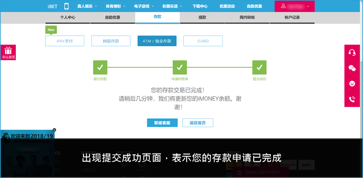The width and height of the screenshot is (363, 178).
Task: Open the WeChat contact icon
Action: [x=352, y=68]
